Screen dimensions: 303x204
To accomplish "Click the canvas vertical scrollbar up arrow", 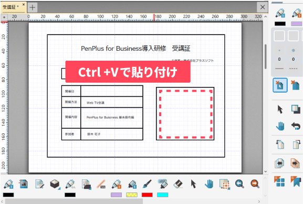I will (266, 17).
